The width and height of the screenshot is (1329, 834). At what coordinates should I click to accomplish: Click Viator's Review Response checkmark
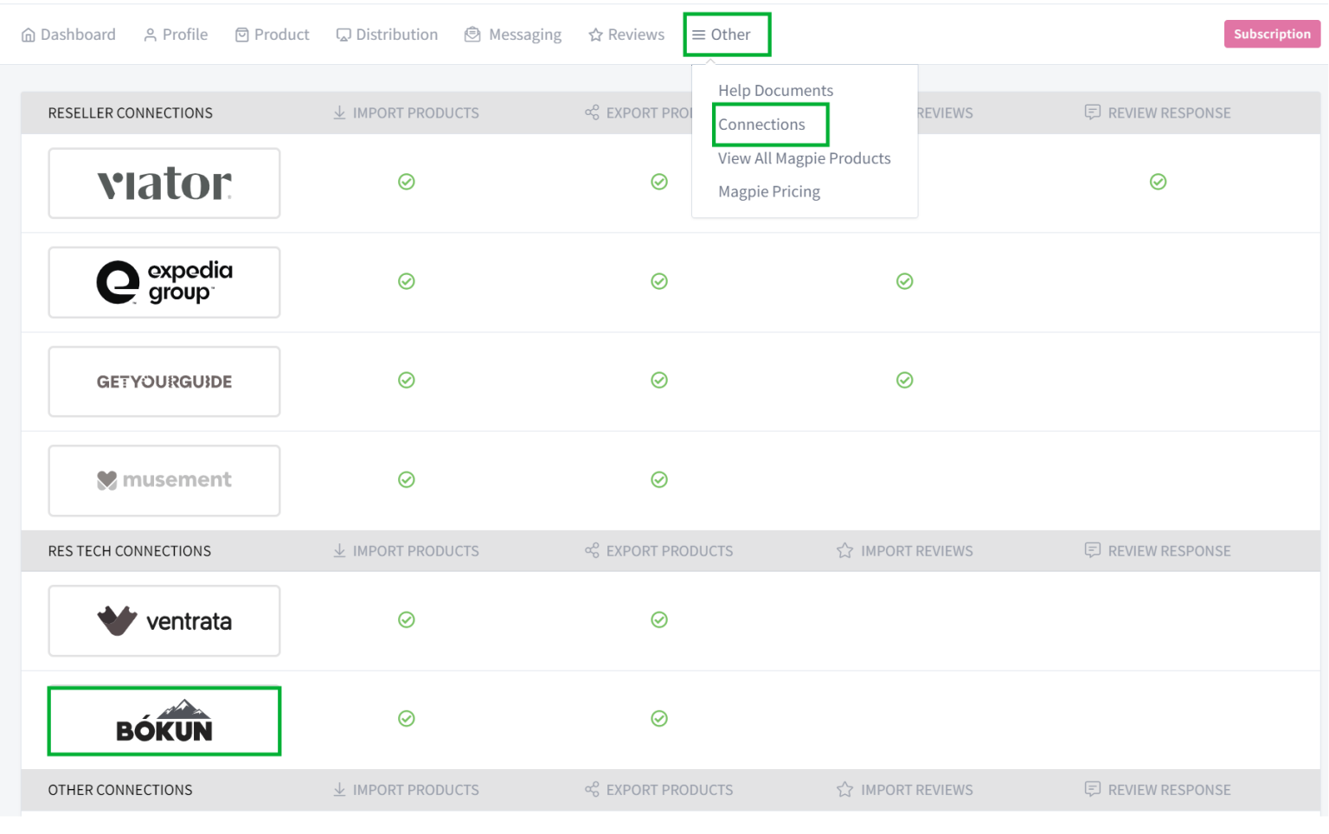1158,182
